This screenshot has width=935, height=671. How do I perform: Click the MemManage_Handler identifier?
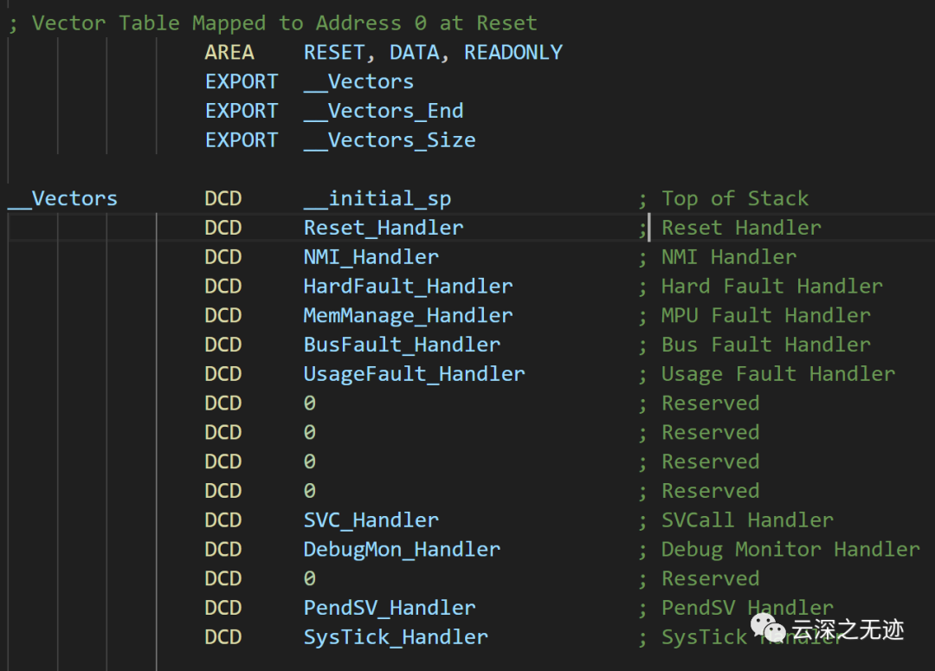[x=408, y=315]
